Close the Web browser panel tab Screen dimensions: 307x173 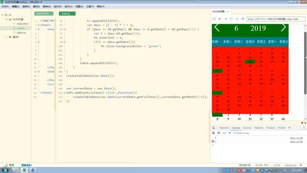click(x=228, y=12)
